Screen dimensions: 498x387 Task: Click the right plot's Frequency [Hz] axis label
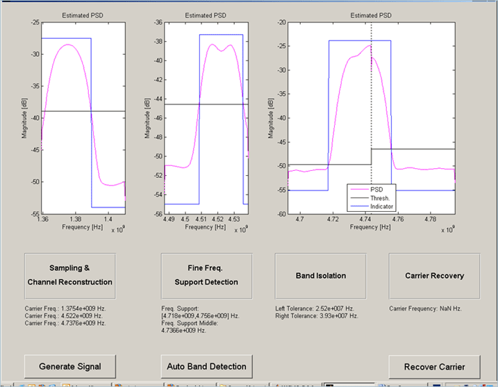point(372,227)
